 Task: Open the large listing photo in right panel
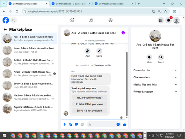(155, 36)
